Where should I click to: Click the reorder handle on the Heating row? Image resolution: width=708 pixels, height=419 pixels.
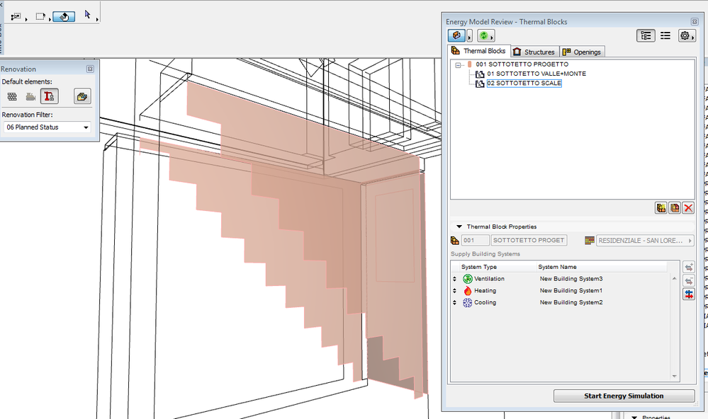[455, 290]
